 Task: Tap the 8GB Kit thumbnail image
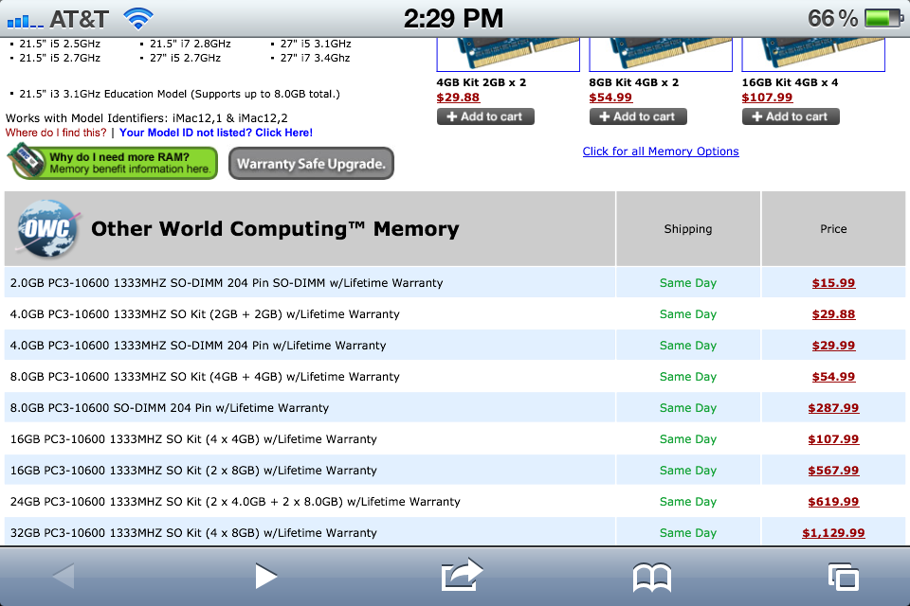coord(661,55)
